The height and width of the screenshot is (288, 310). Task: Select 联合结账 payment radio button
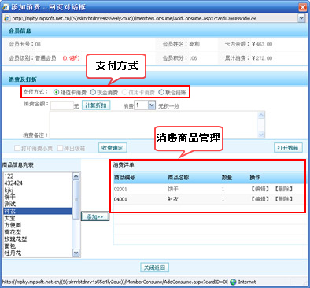161,92
